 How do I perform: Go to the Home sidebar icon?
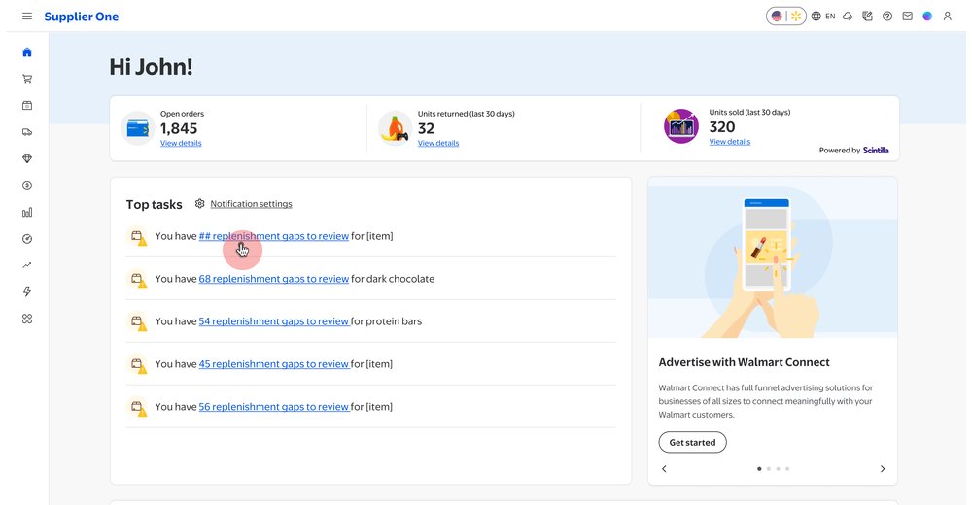point(27,52)
